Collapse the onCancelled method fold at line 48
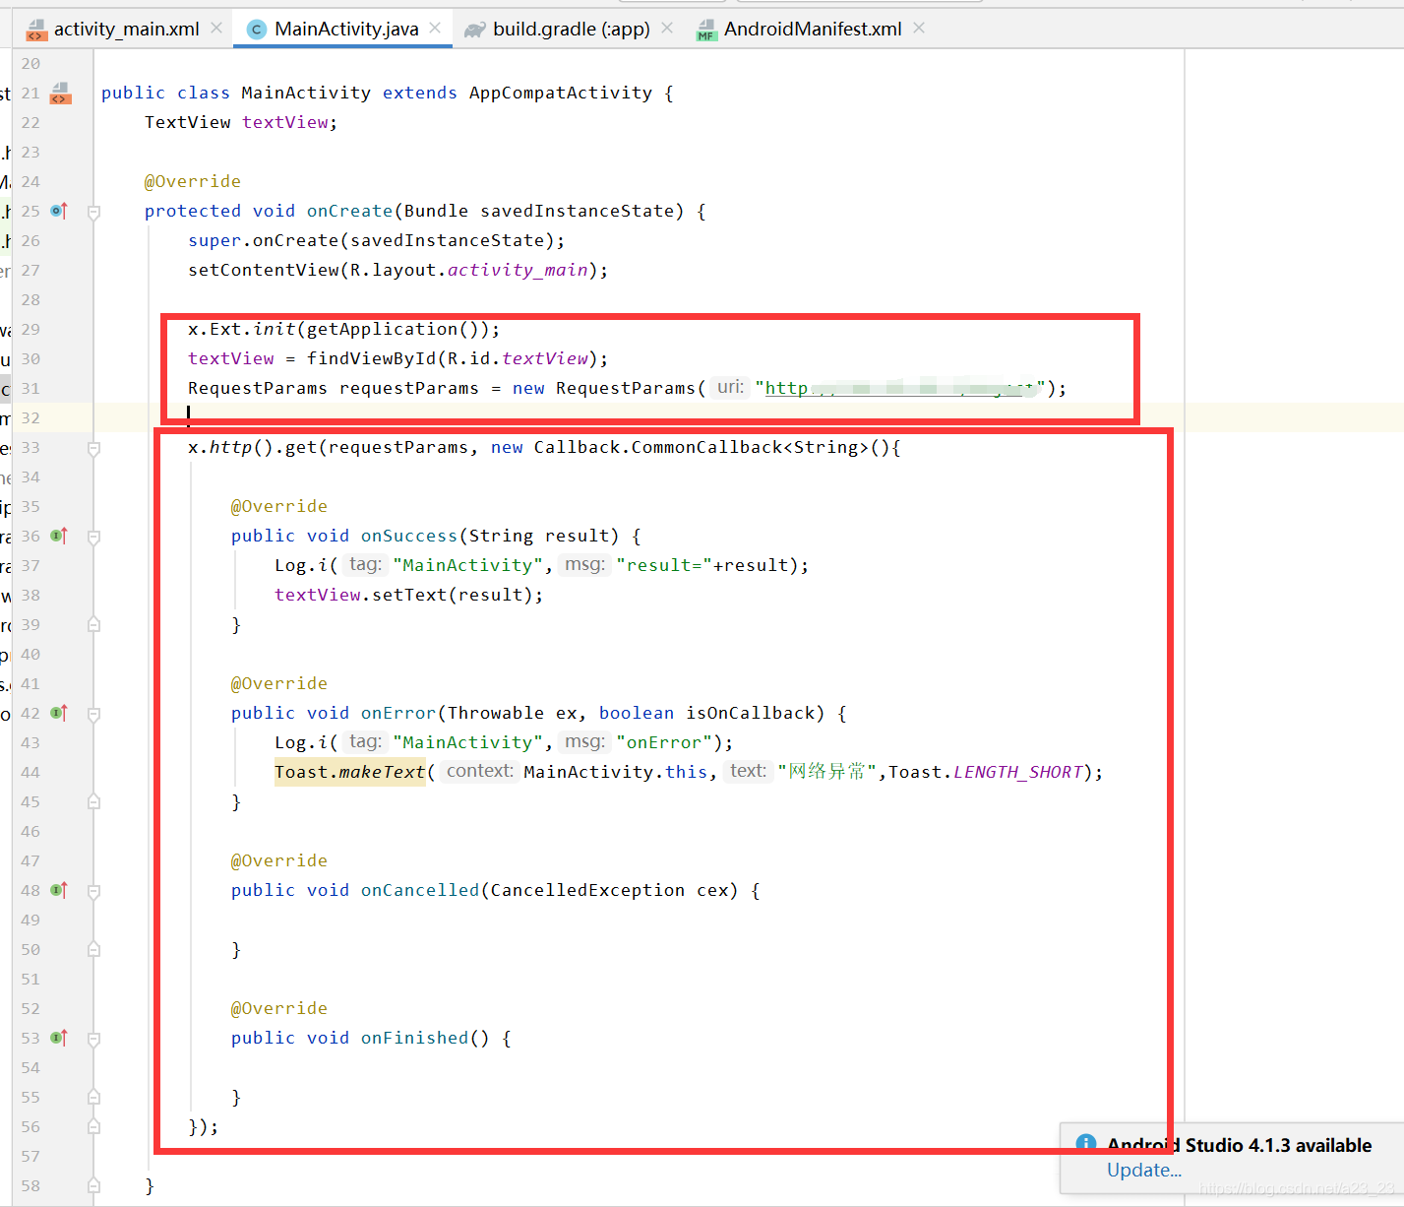Viewport: 1404px width, 1207px height. [94, 891]
